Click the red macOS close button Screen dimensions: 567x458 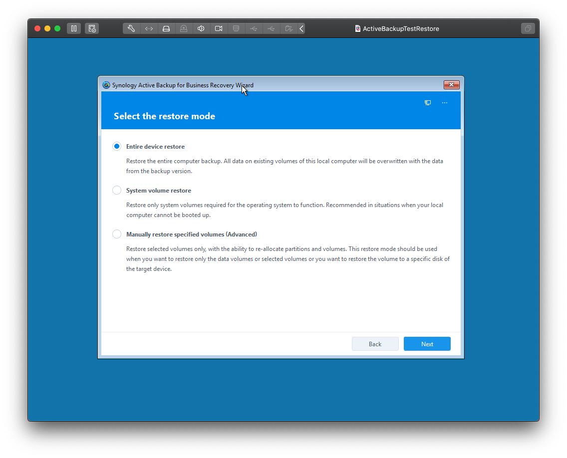click(37, 28)
